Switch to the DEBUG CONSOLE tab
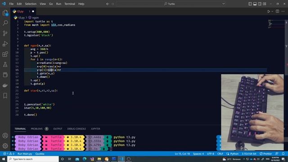 click(76, 129)
